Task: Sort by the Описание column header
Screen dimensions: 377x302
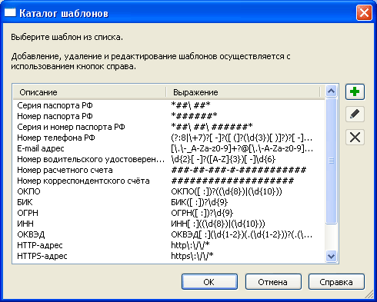Action: (x=89, y=92)
